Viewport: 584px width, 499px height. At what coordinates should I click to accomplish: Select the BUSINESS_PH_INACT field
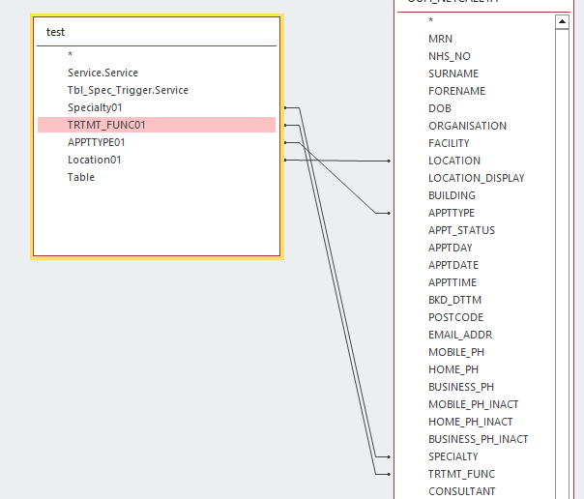pos(479,439)
